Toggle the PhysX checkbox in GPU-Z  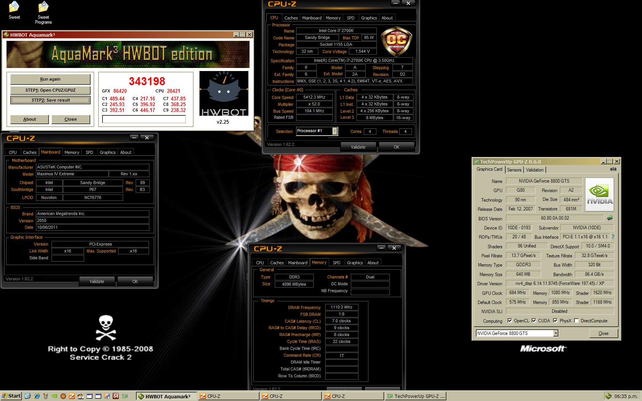pos(555,321)
